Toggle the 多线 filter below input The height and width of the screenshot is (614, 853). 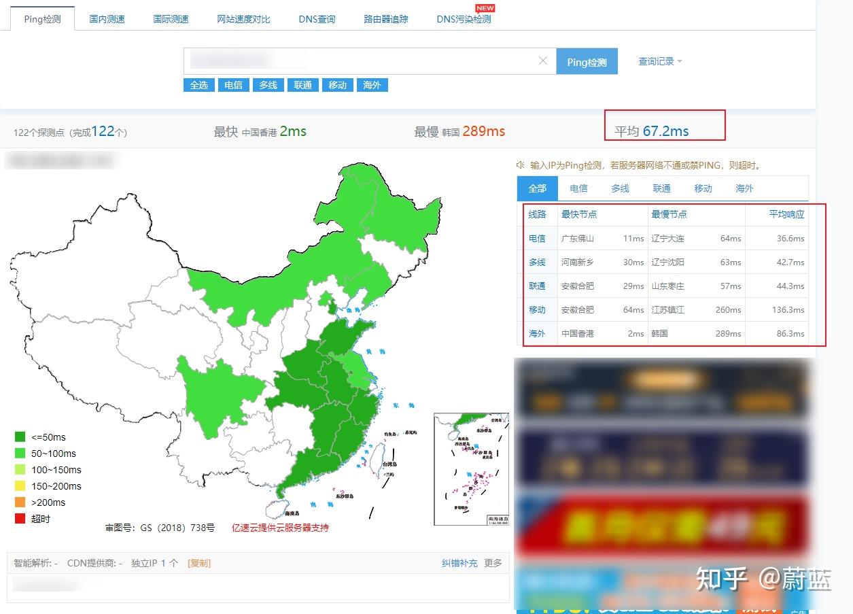point(268,85)
